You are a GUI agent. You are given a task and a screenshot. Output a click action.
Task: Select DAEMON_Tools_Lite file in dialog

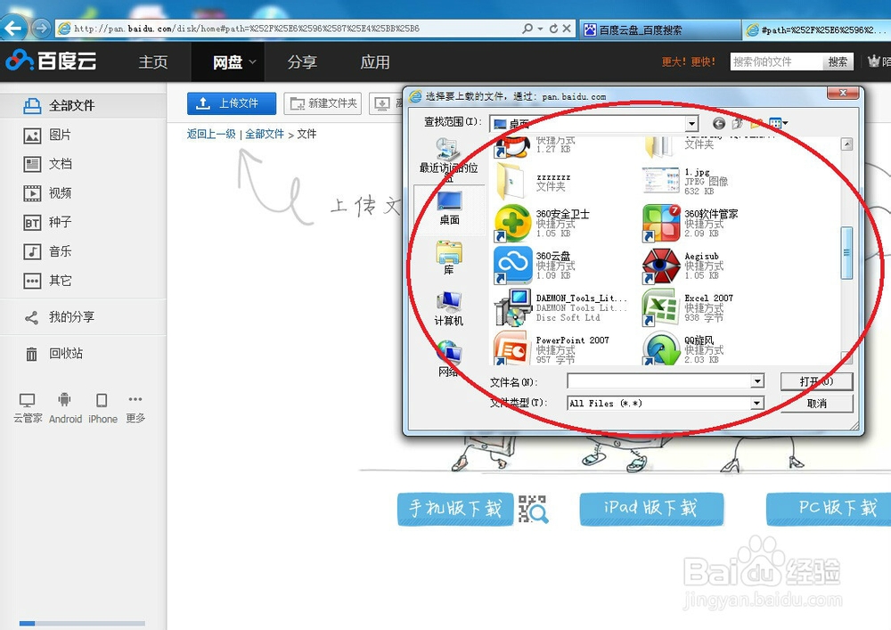(560, 307)
